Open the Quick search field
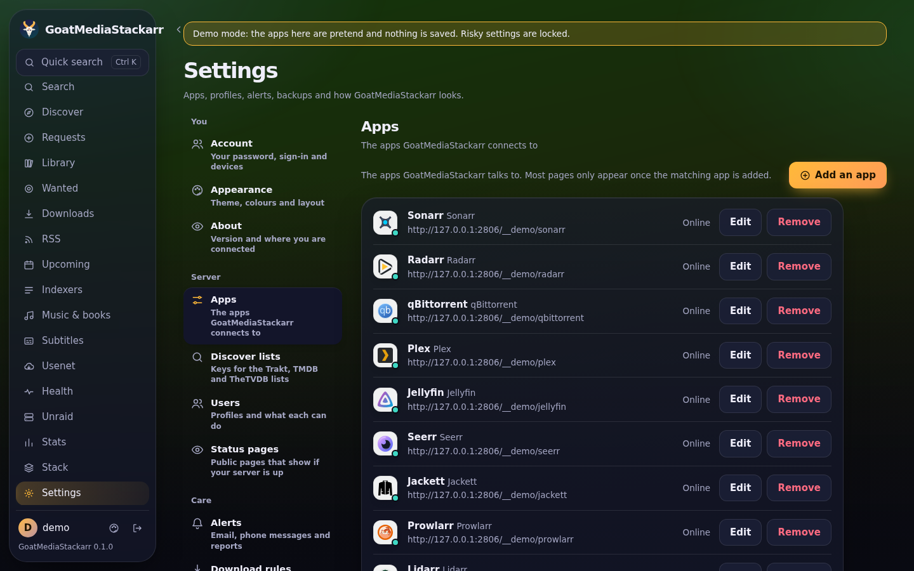914x571 pixels. (83, 62)
